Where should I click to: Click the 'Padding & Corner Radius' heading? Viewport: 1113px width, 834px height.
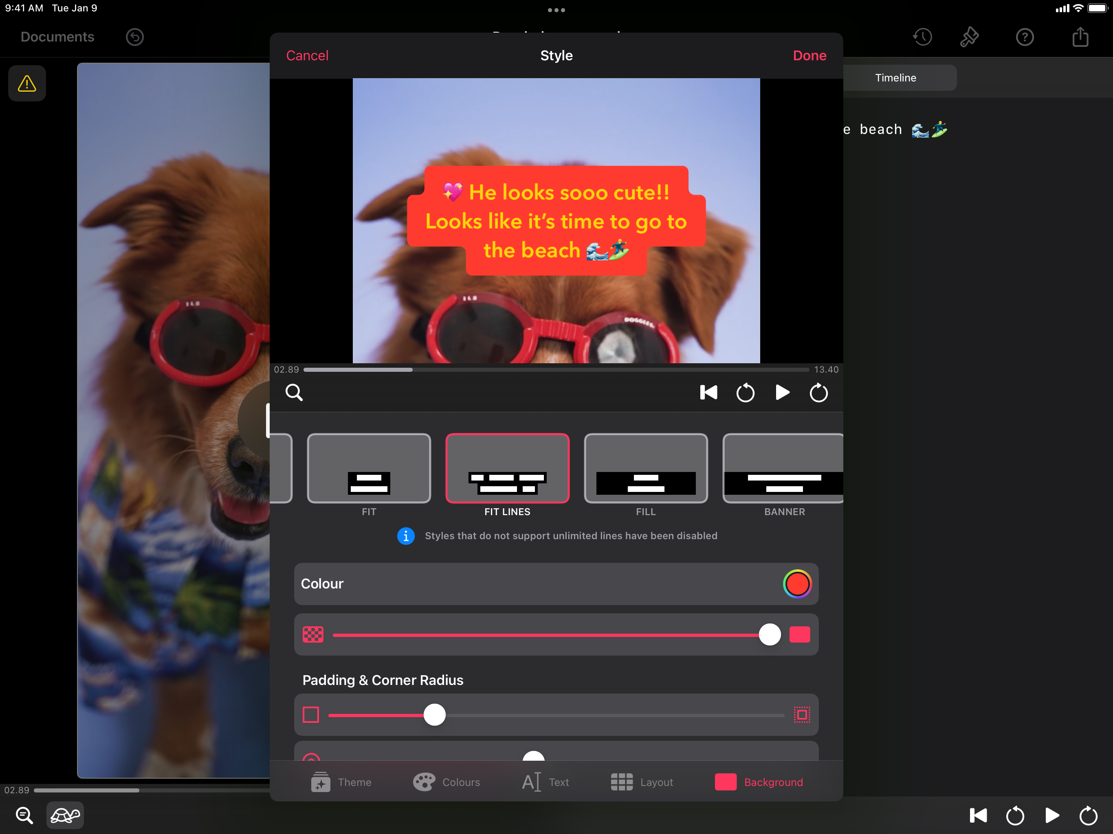[383, 680]
